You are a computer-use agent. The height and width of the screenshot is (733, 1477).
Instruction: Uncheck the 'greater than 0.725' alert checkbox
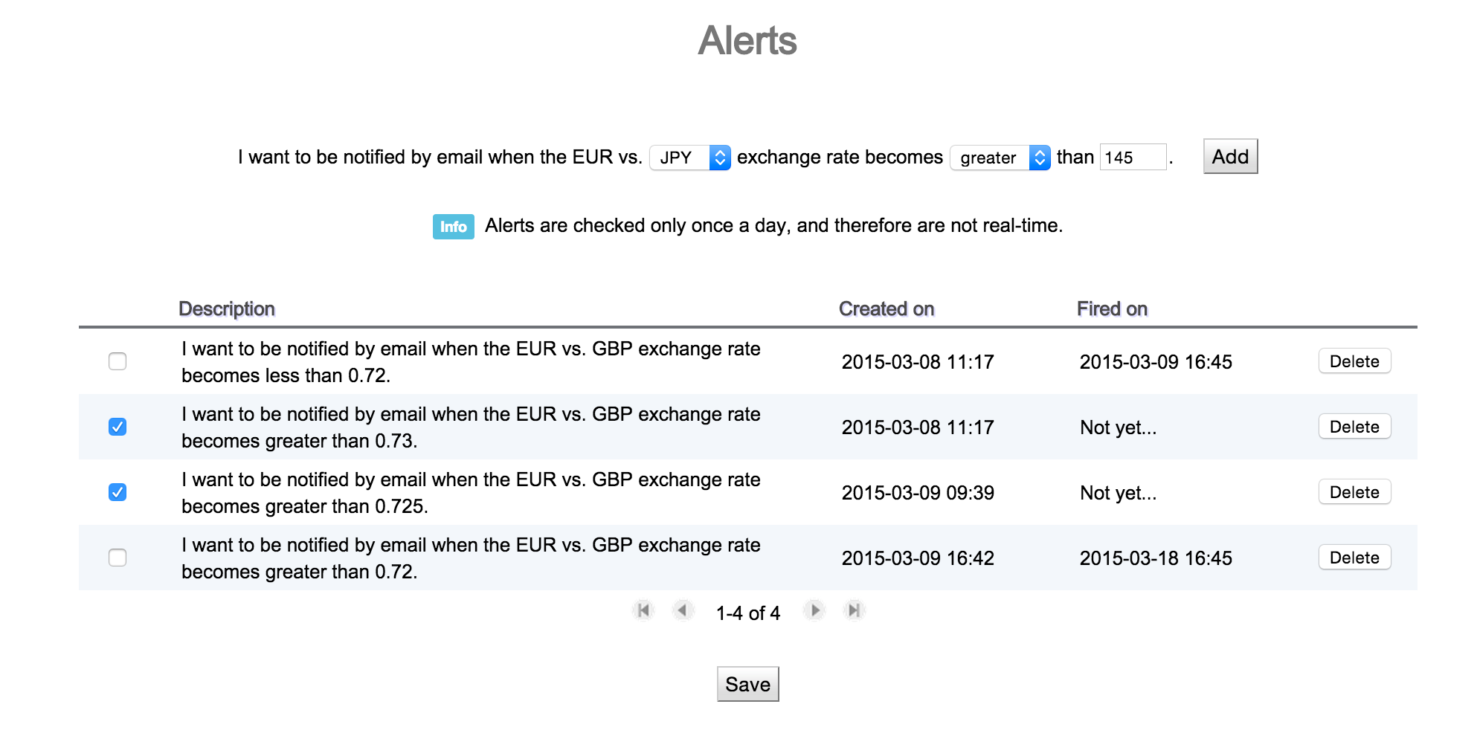point(118,492)
